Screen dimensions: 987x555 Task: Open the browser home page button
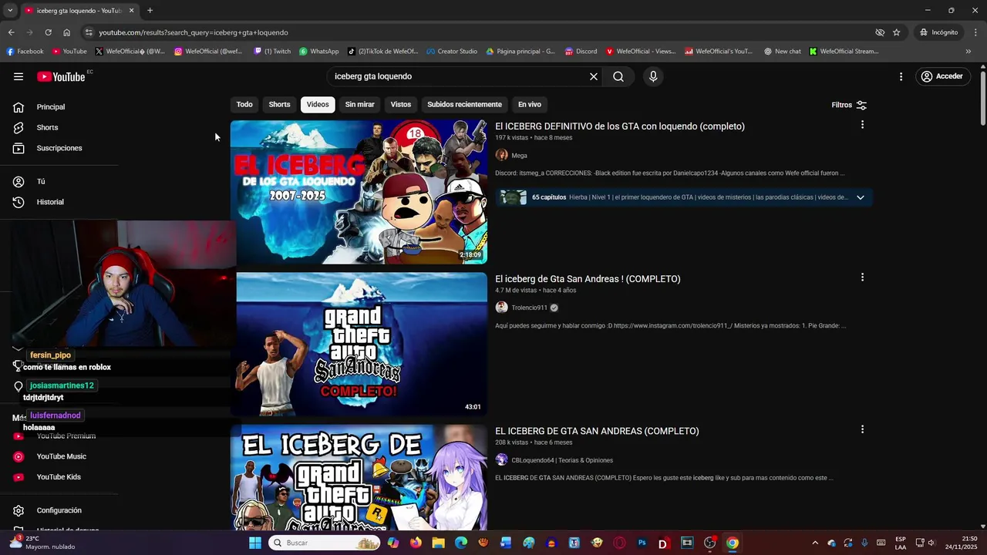pyautogui.click(x=66, y=32)
